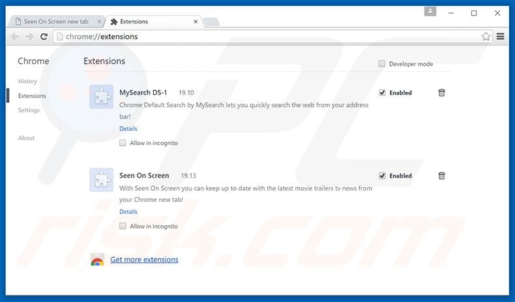Click the Seen On Screen puzzle piece icon

coord(102,180)
